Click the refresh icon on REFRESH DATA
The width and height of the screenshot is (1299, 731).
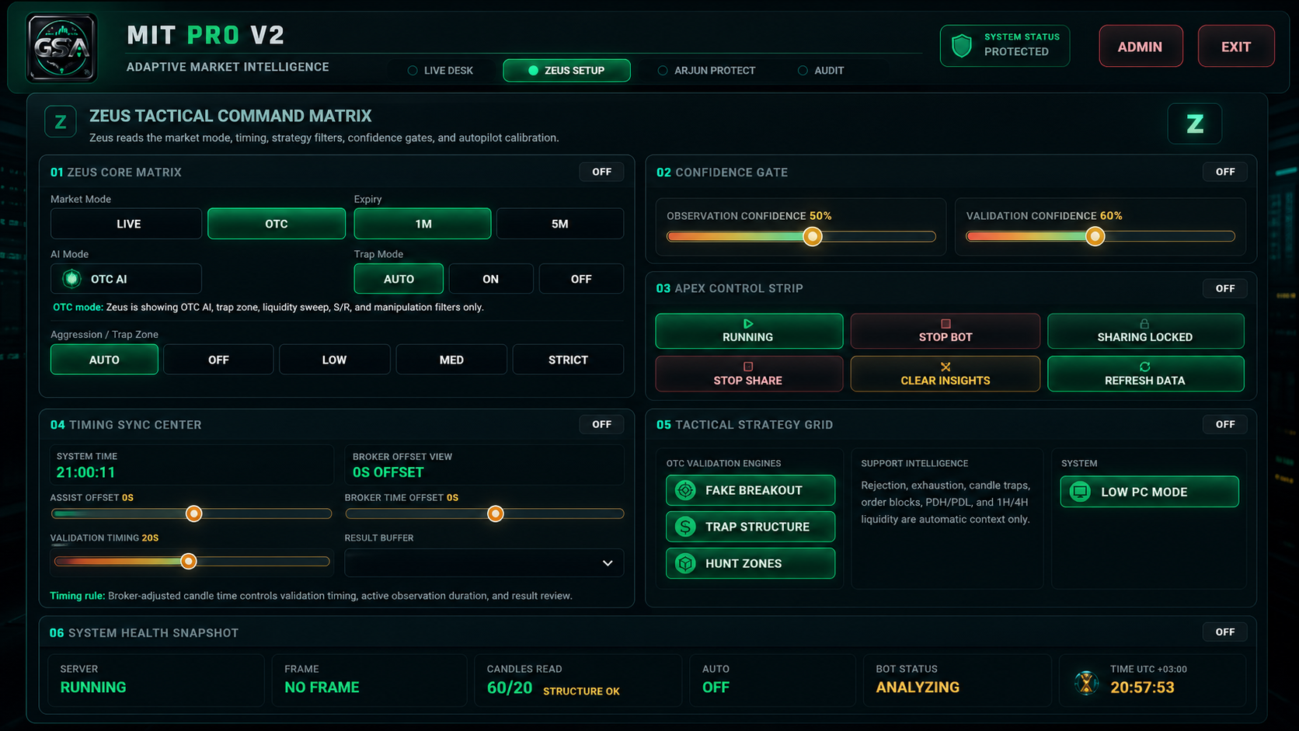[x=1144, y=367]
